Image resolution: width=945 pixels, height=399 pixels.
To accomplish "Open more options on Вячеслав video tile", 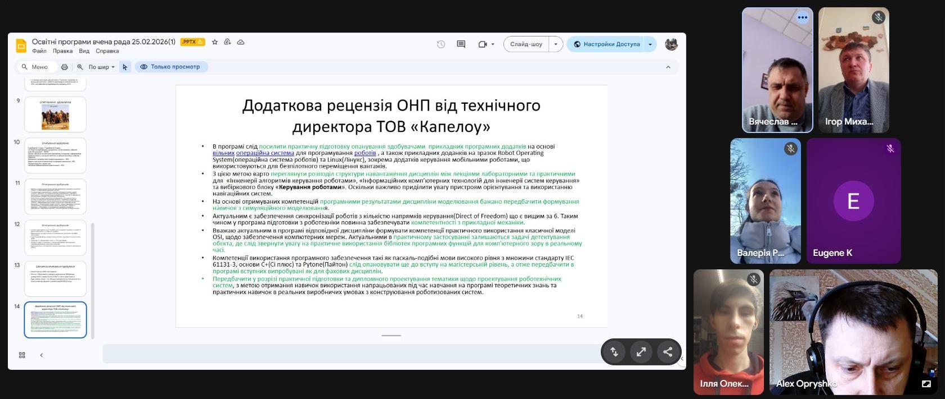I will [803, 17].
